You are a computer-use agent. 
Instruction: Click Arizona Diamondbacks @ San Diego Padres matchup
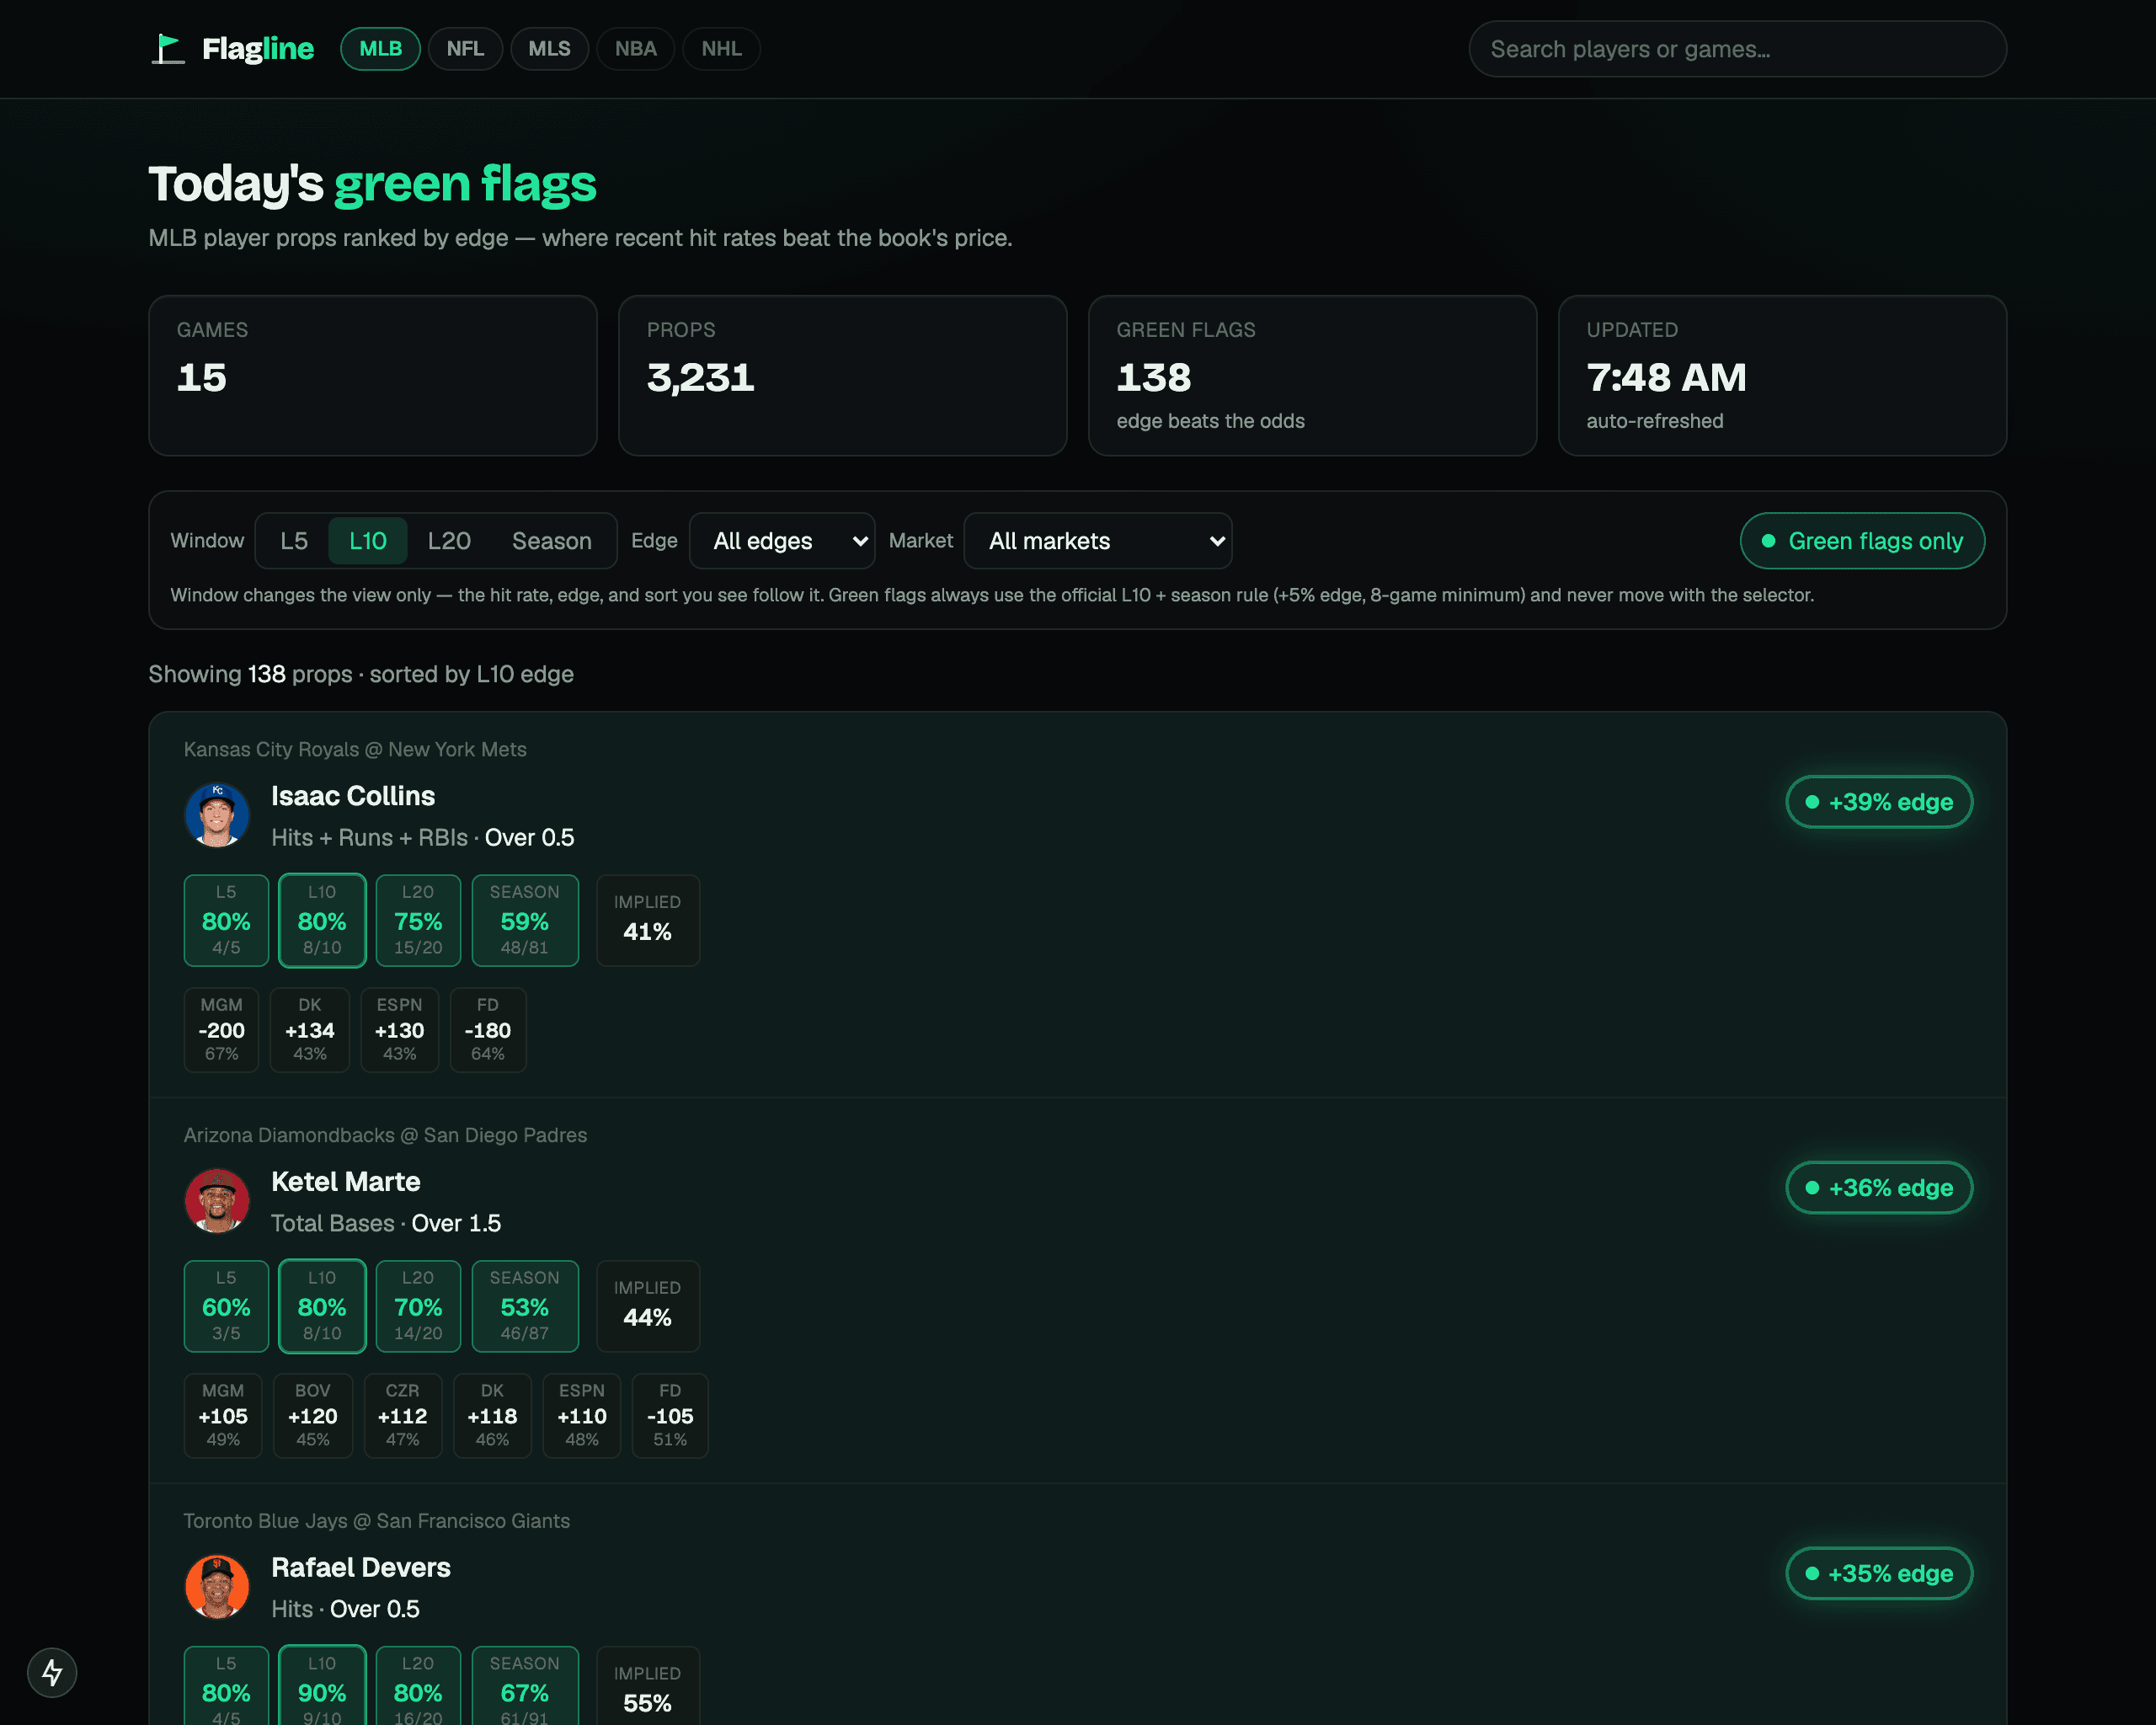[x=385, y=1135]
